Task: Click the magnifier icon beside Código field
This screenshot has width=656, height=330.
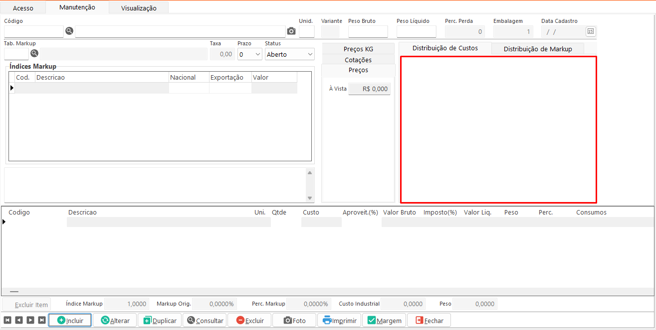Action: coord(69,31)
